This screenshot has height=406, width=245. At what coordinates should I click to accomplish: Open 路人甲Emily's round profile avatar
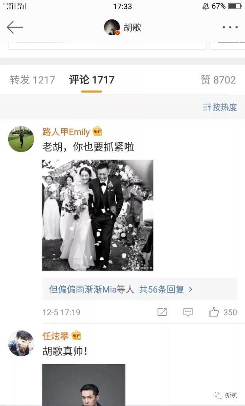pyautogui.click(x=21, y=139)
